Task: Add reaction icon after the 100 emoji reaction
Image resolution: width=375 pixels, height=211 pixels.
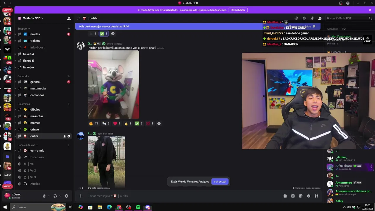Action: point(159,123)
